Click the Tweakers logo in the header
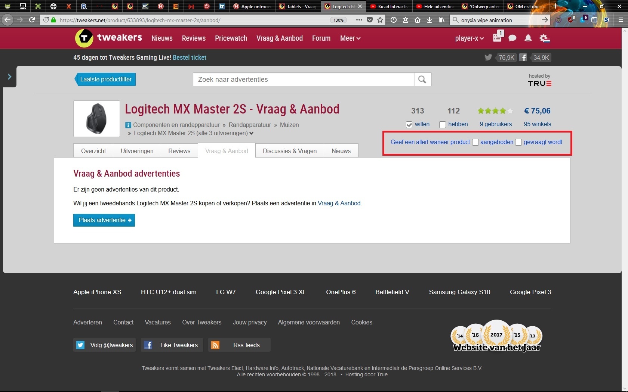Screen dimensions: 628x392 pyautogui.click(x=108, y=38)
